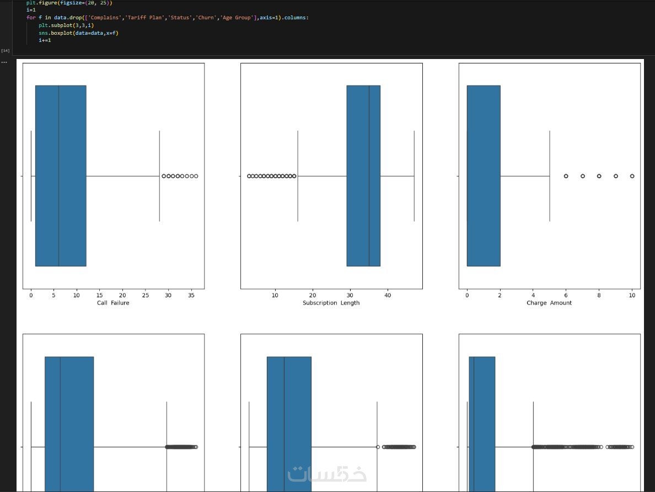Click tick label 20 on Subscription Length axis
The image size is (655, 492).
coord(313,295)
